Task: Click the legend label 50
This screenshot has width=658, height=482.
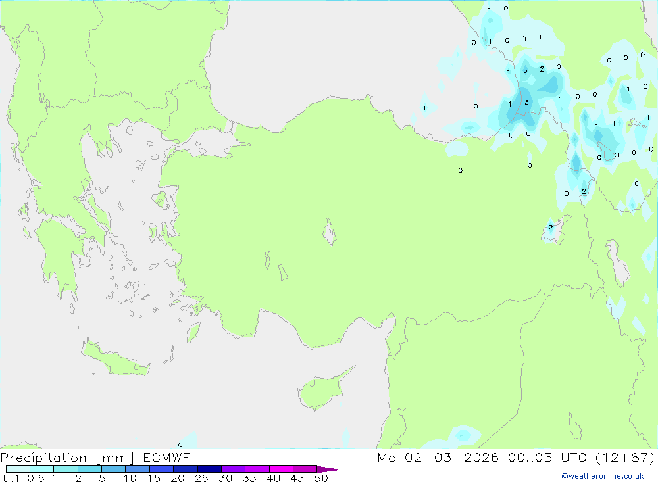Action: (322, 478)
